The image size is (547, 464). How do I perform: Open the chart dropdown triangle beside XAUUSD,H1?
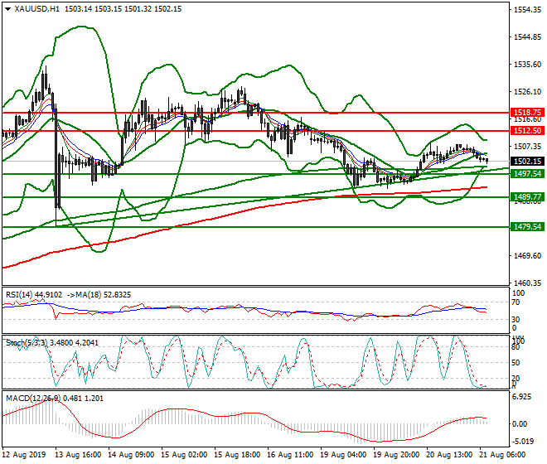click(x=8, y=9)
